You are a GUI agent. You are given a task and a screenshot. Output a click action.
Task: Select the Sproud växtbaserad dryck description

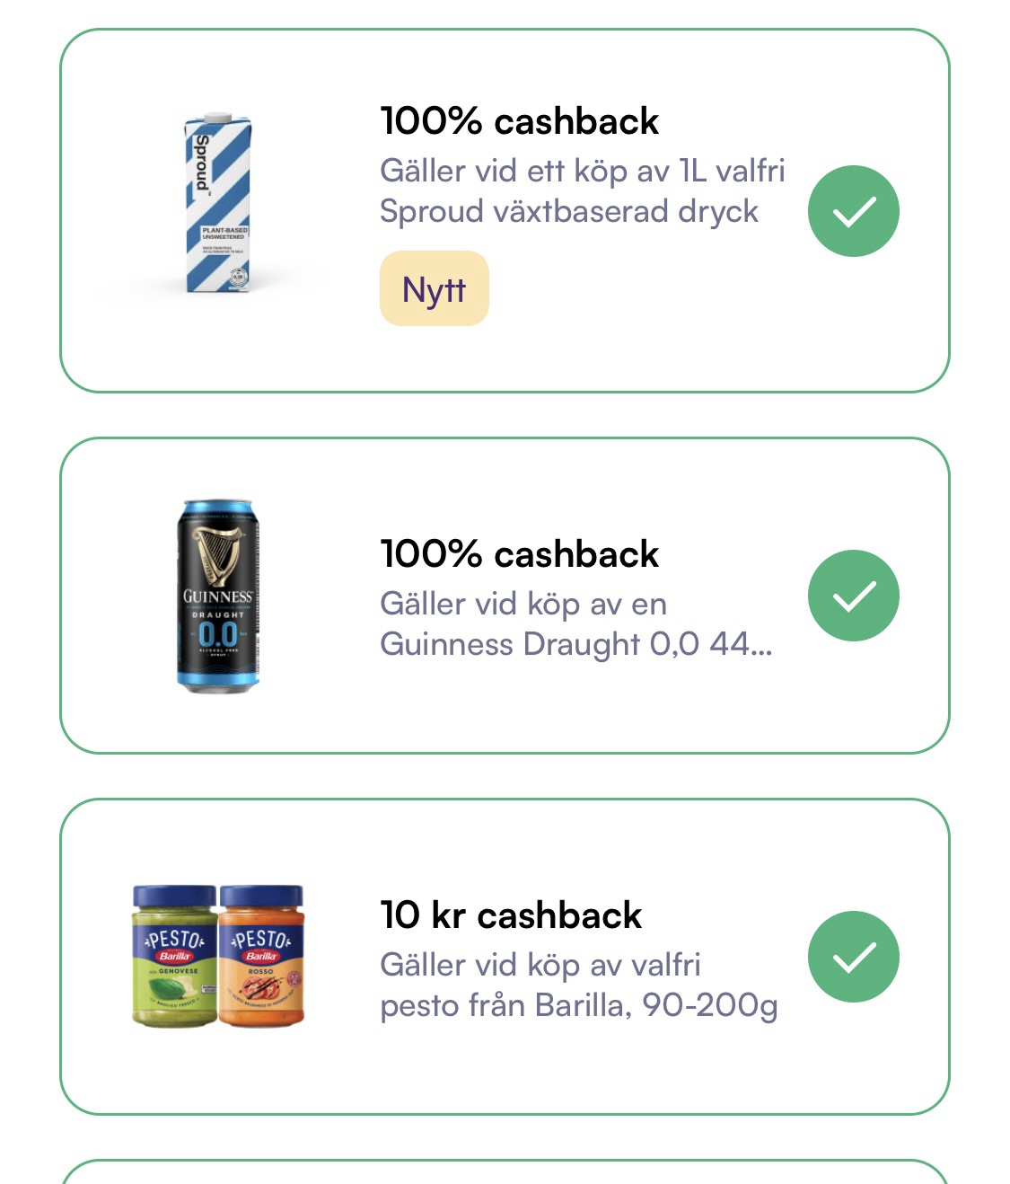[583, 190]
